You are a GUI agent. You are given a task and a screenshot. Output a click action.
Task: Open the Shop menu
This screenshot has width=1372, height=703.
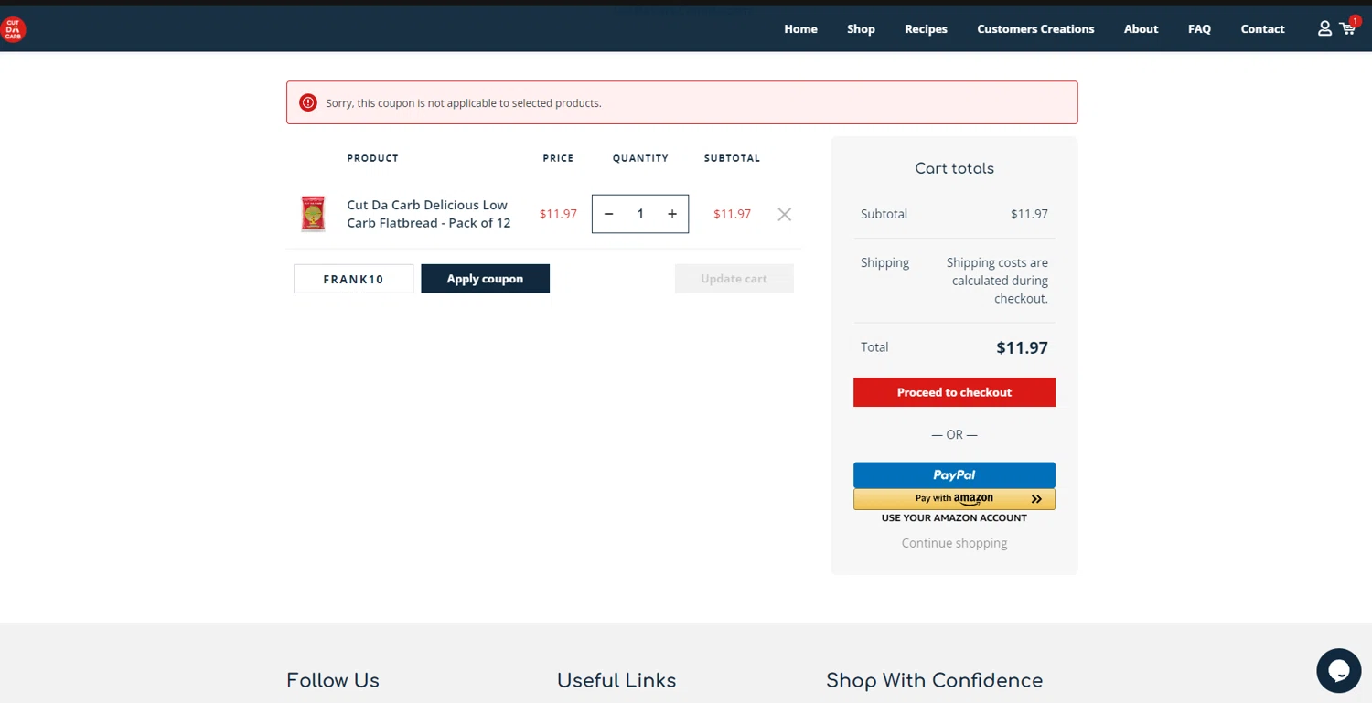[861, 29]
